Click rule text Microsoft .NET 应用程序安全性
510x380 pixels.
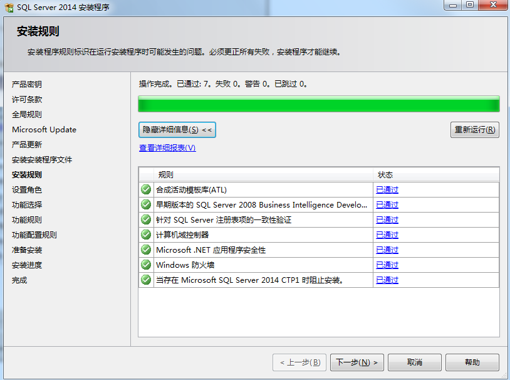point(211,250)
